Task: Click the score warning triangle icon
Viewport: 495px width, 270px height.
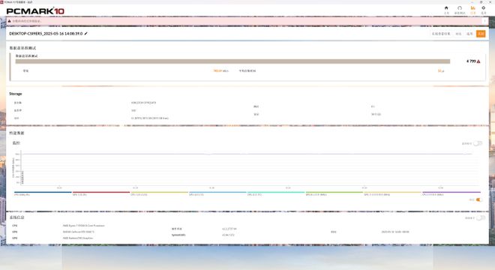Action: click(478, 61)
